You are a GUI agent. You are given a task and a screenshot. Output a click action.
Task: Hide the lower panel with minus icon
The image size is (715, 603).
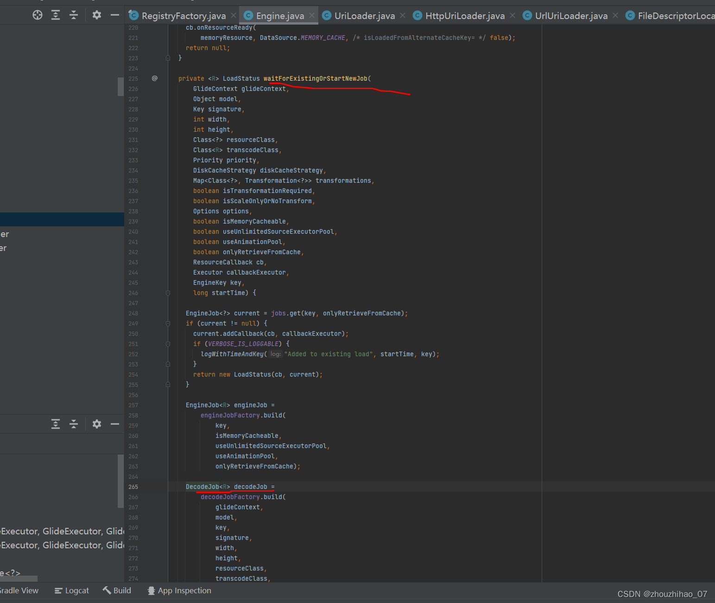click(x=114, y=424)
